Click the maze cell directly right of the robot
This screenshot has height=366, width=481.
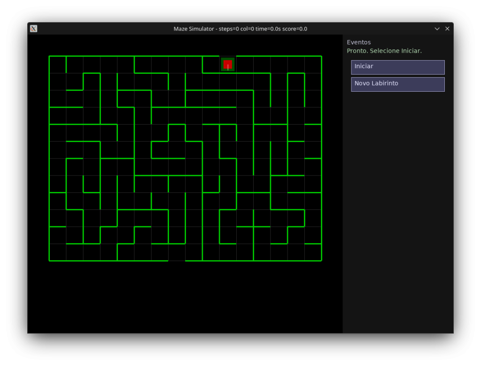click(245, 64)
